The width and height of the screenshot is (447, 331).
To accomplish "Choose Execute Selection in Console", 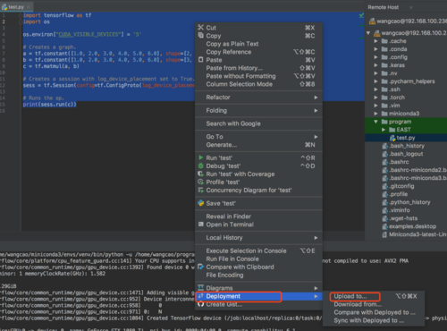I will point(258,250).
